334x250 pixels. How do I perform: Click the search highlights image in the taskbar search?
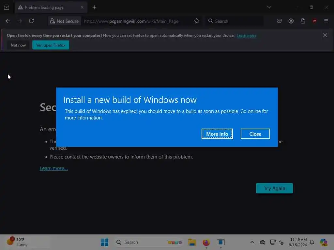(175, 242)
